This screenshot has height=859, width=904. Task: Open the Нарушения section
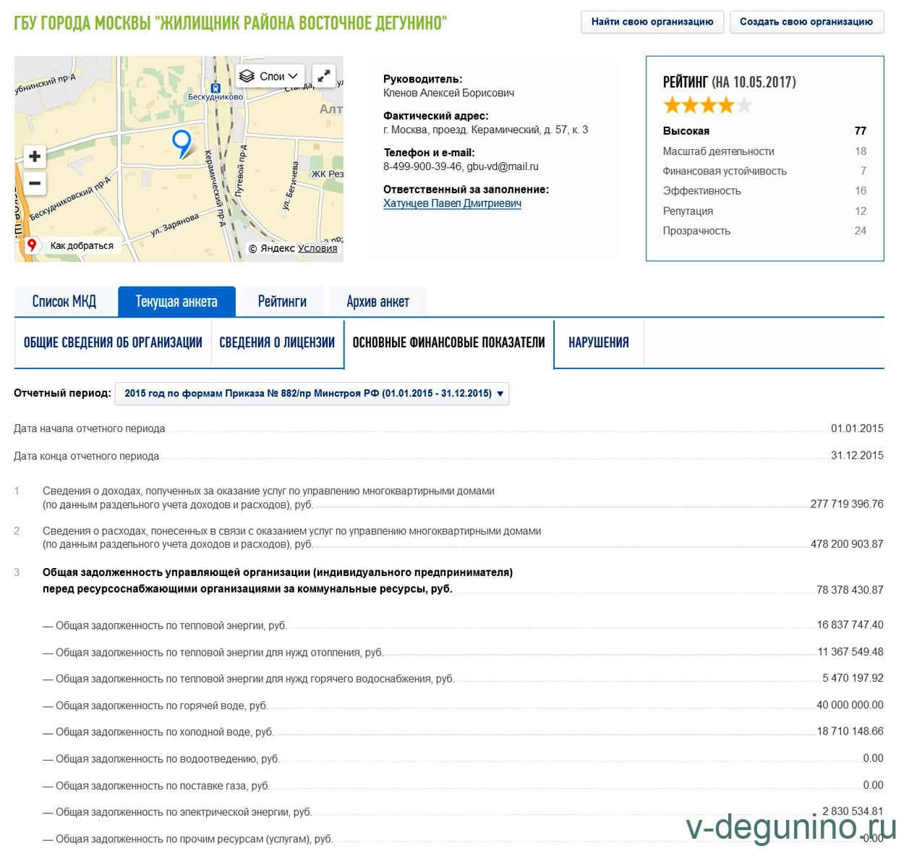[598, 343]
